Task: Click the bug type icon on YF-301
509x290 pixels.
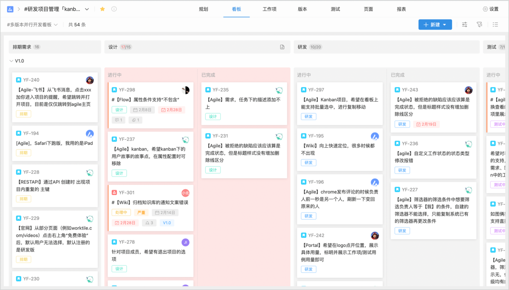Action: [x=114, y=193]
